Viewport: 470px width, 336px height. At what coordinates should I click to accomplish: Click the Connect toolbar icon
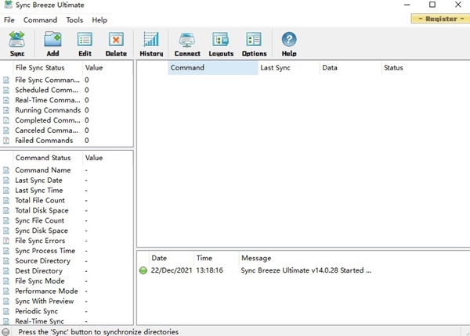(187, 39)
